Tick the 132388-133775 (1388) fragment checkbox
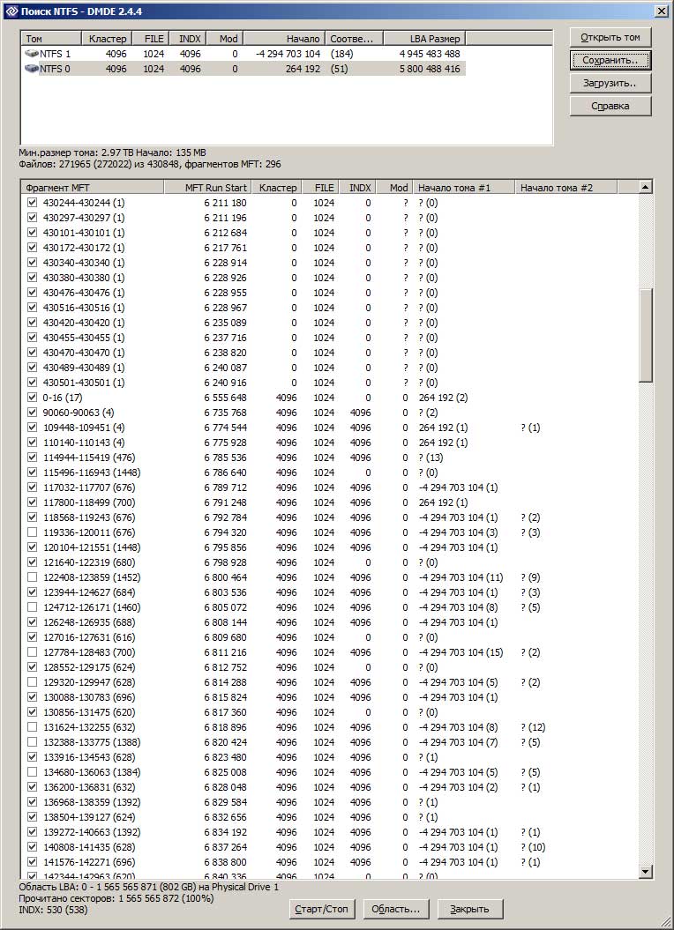Viewport: 674px width, 930px height. (32, 742)
